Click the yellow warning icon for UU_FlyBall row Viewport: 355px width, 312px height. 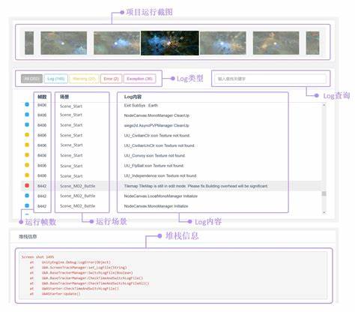(27, 165)
